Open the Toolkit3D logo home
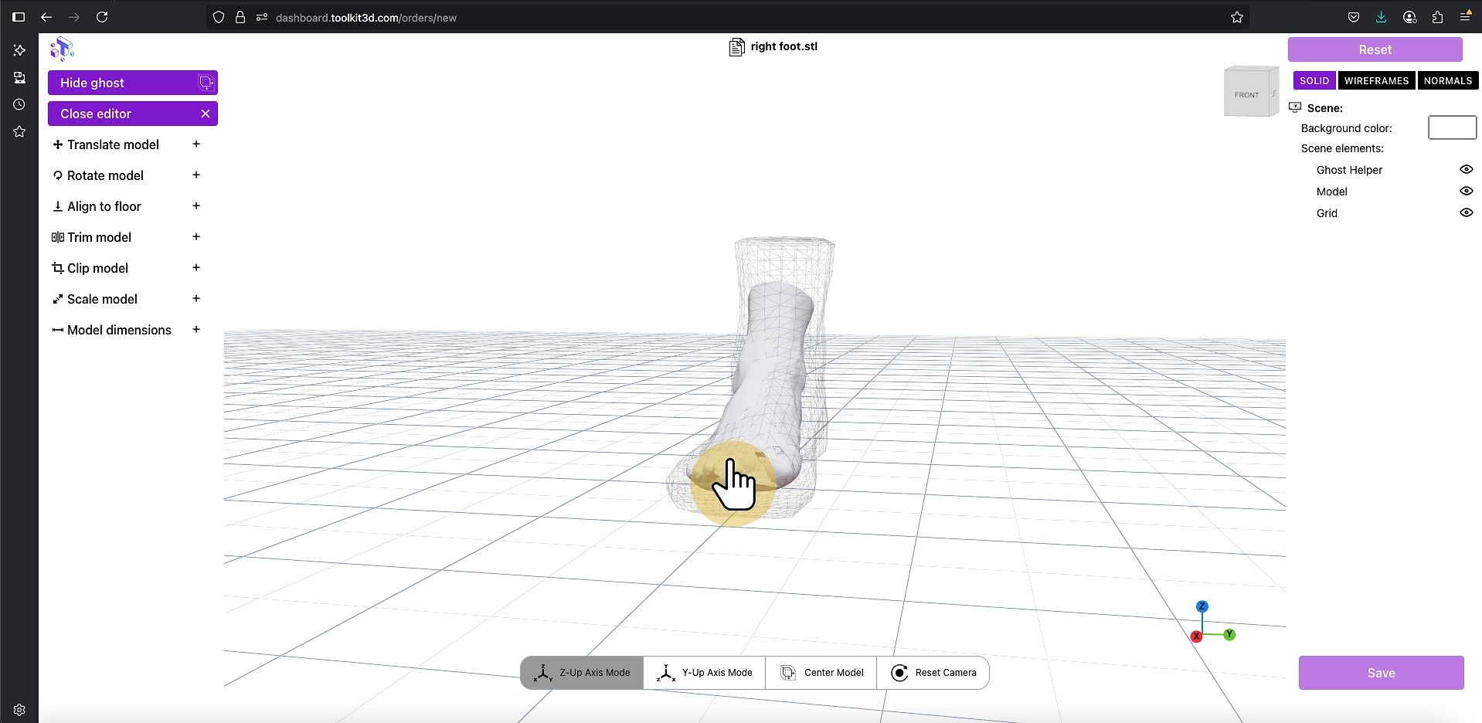1482x723 pixels. [x=62, y=49]
